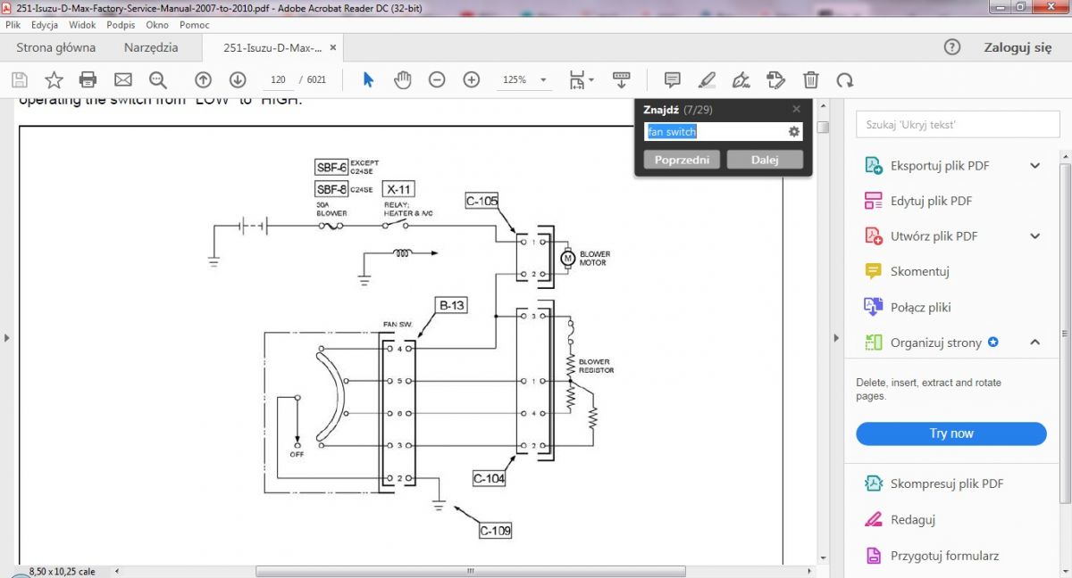Select the highlighter pen tool
The height and width of the screenshot is (578, 1072).
click(707, 80)
